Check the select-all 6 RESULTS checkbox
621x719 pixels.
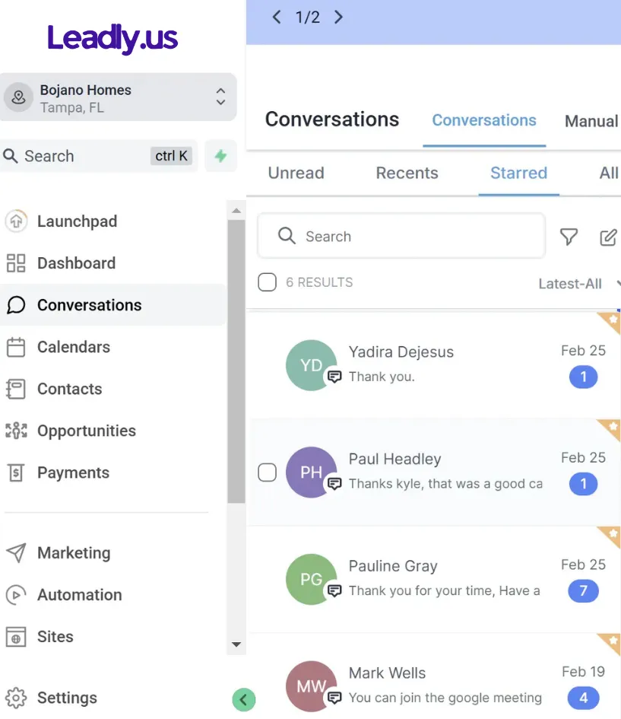(267, 282)
